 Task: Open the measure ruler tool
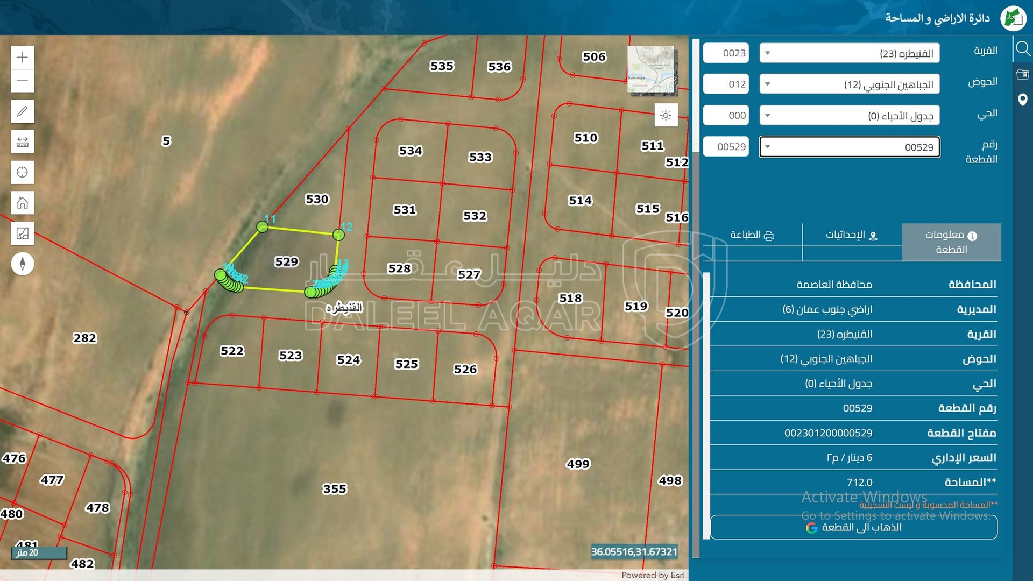pos(22,142)
